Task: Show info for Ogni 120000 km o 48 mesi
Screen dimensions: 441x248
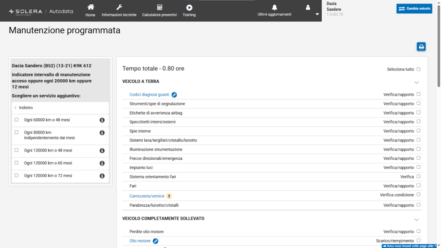Action: click(102, 151)
